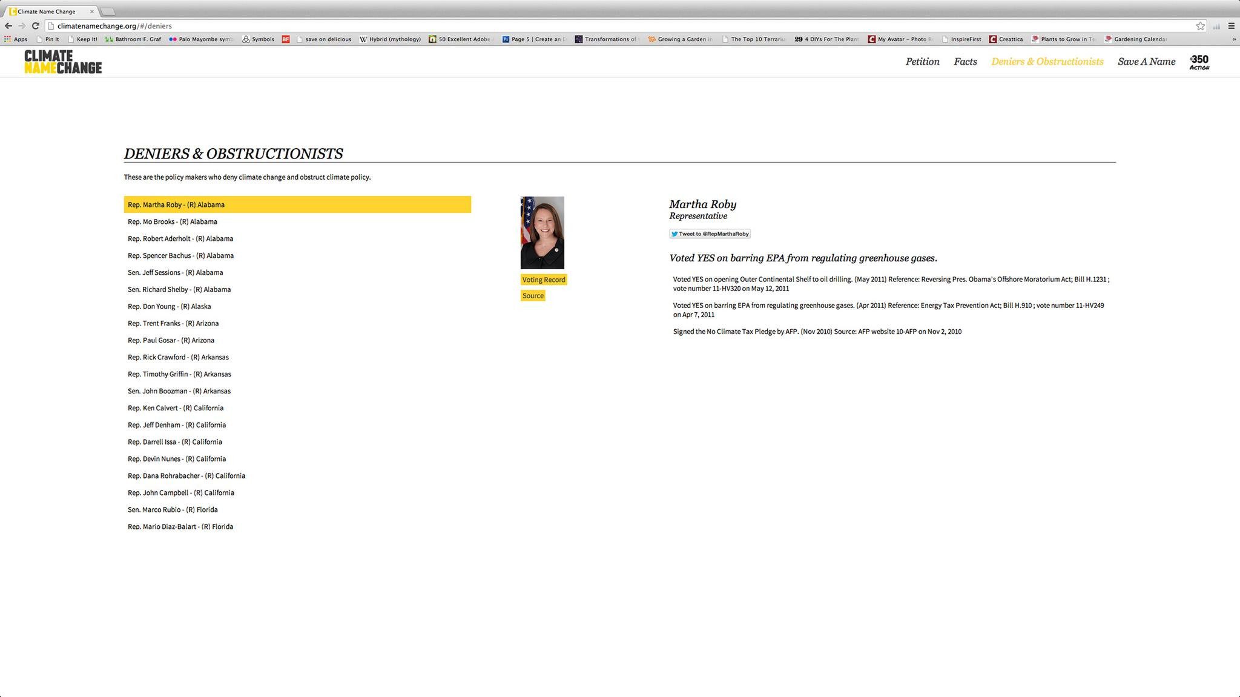This screenshot has height=697, width=1240.
Task: Select Sen. John Boozman - (R) Arkansas
Action: (297, 391)
